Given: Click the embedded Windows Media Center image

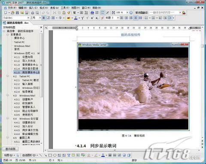Looking at the screenshot, I should pyautogui.click(x=133, y=86).
